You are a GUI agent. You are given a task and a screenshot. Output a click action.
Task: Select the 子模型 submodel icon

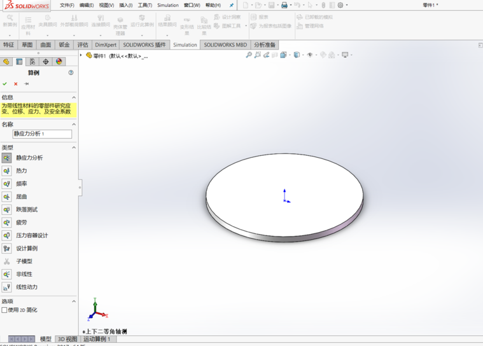point(6,261)
